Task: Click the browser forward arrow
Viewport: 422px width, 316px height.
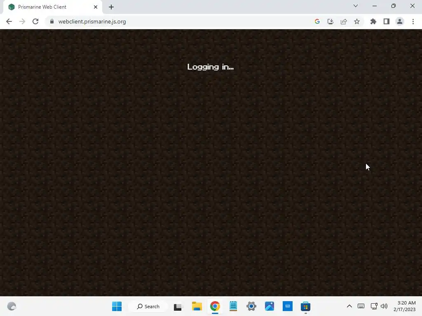Action: [22, 21]
